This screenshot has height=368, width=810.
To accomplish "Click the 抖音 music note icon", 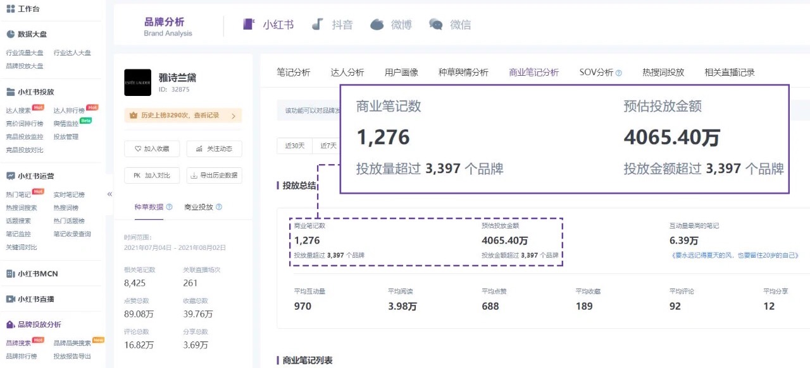I will click(318, 25).
